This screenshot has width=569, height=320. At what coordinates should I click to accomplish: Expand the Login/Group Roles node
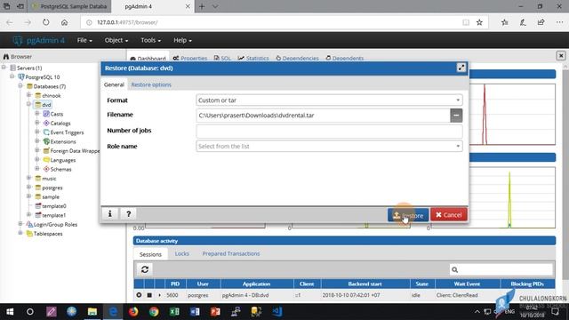[x=20, y=224]
